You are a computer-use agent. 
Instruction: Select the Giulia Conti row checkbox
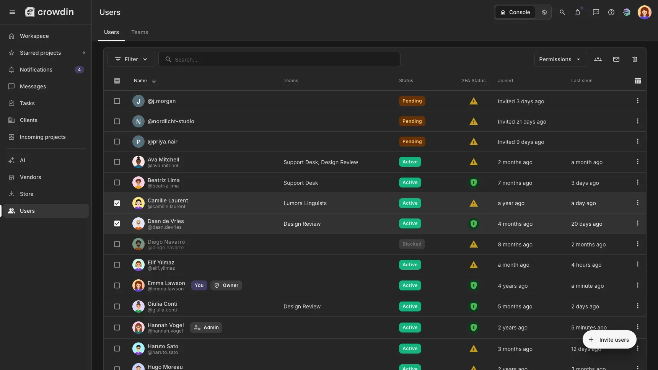(117, 306)
